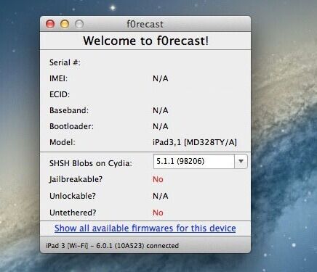
Task: Click the 'Bootloader:' label
Action: coord(71,126)
